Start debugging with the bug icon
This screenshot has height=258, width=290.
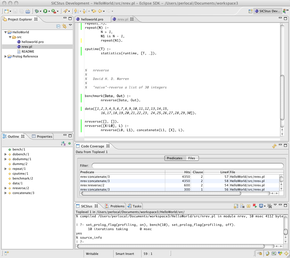(37, 11)
